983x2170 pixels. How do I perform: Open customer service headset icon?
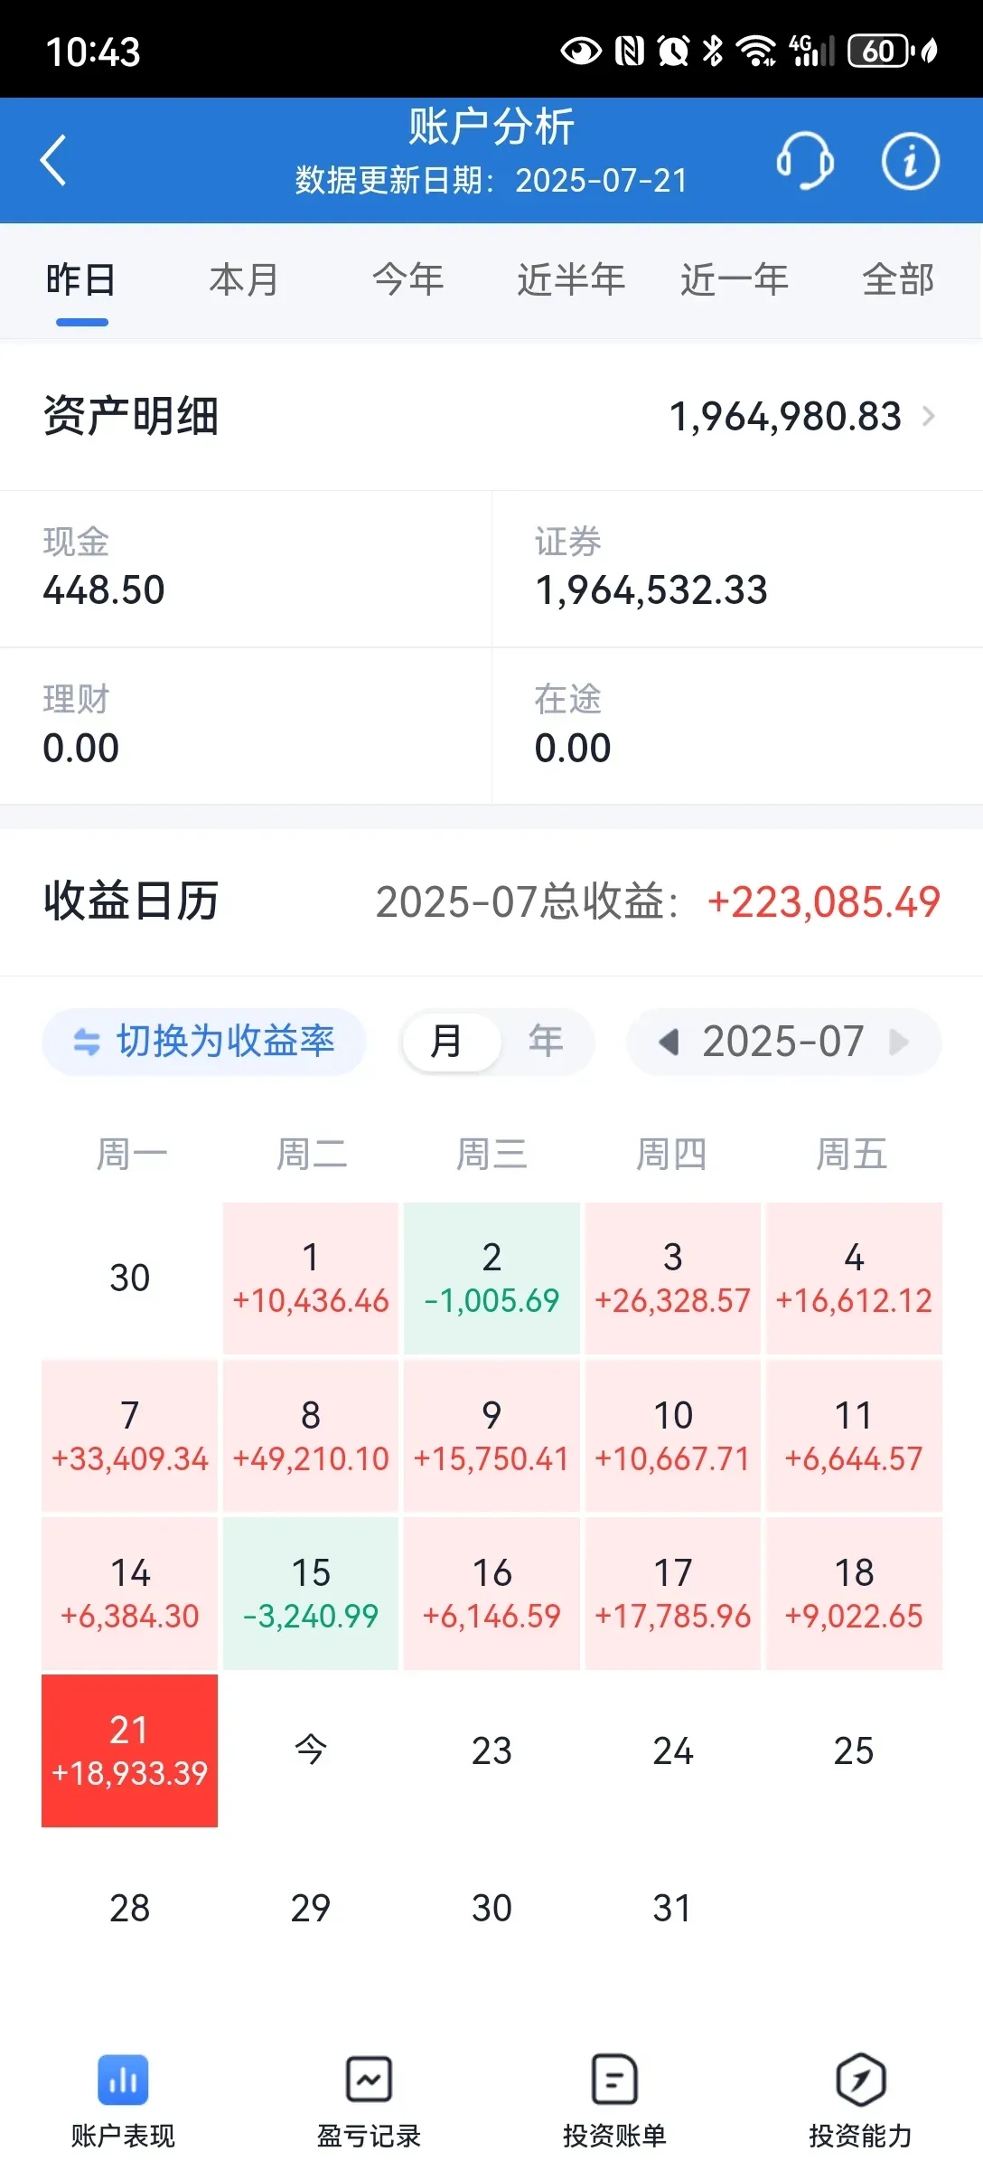(x=805, y=161)
